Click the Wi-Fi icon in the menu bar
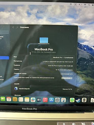This screenshot has width=94, height=125. pyautogui.click(x=85, y=5)
